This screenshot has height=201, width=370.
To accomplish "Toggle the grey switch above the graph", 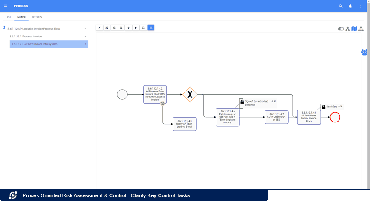I will coord(341,29).
